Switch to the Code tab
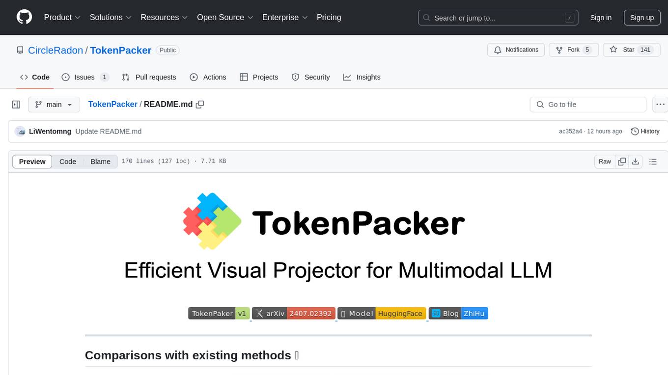 pos(35,77)
